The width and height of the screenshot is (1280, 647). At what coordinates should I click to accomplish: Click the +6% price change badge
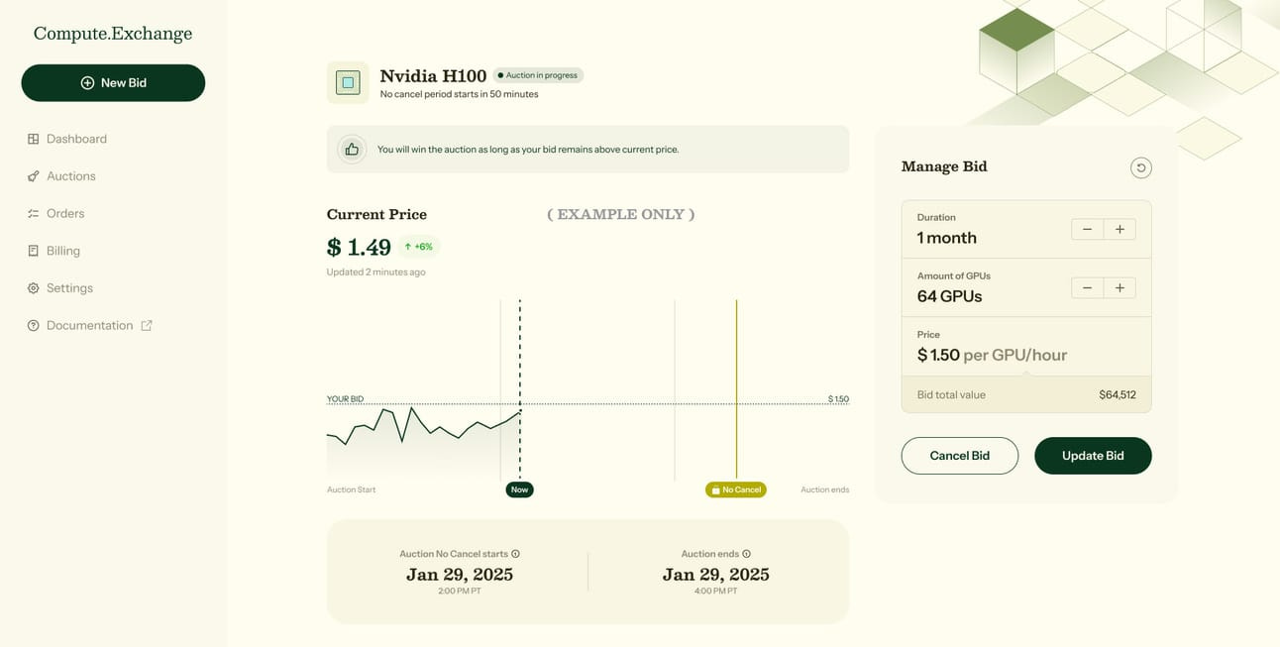418,247
